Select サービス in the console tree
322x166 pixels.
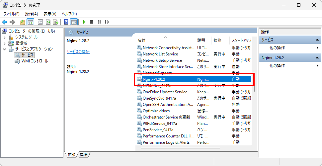pyautogui.click(x=27, y=55)
